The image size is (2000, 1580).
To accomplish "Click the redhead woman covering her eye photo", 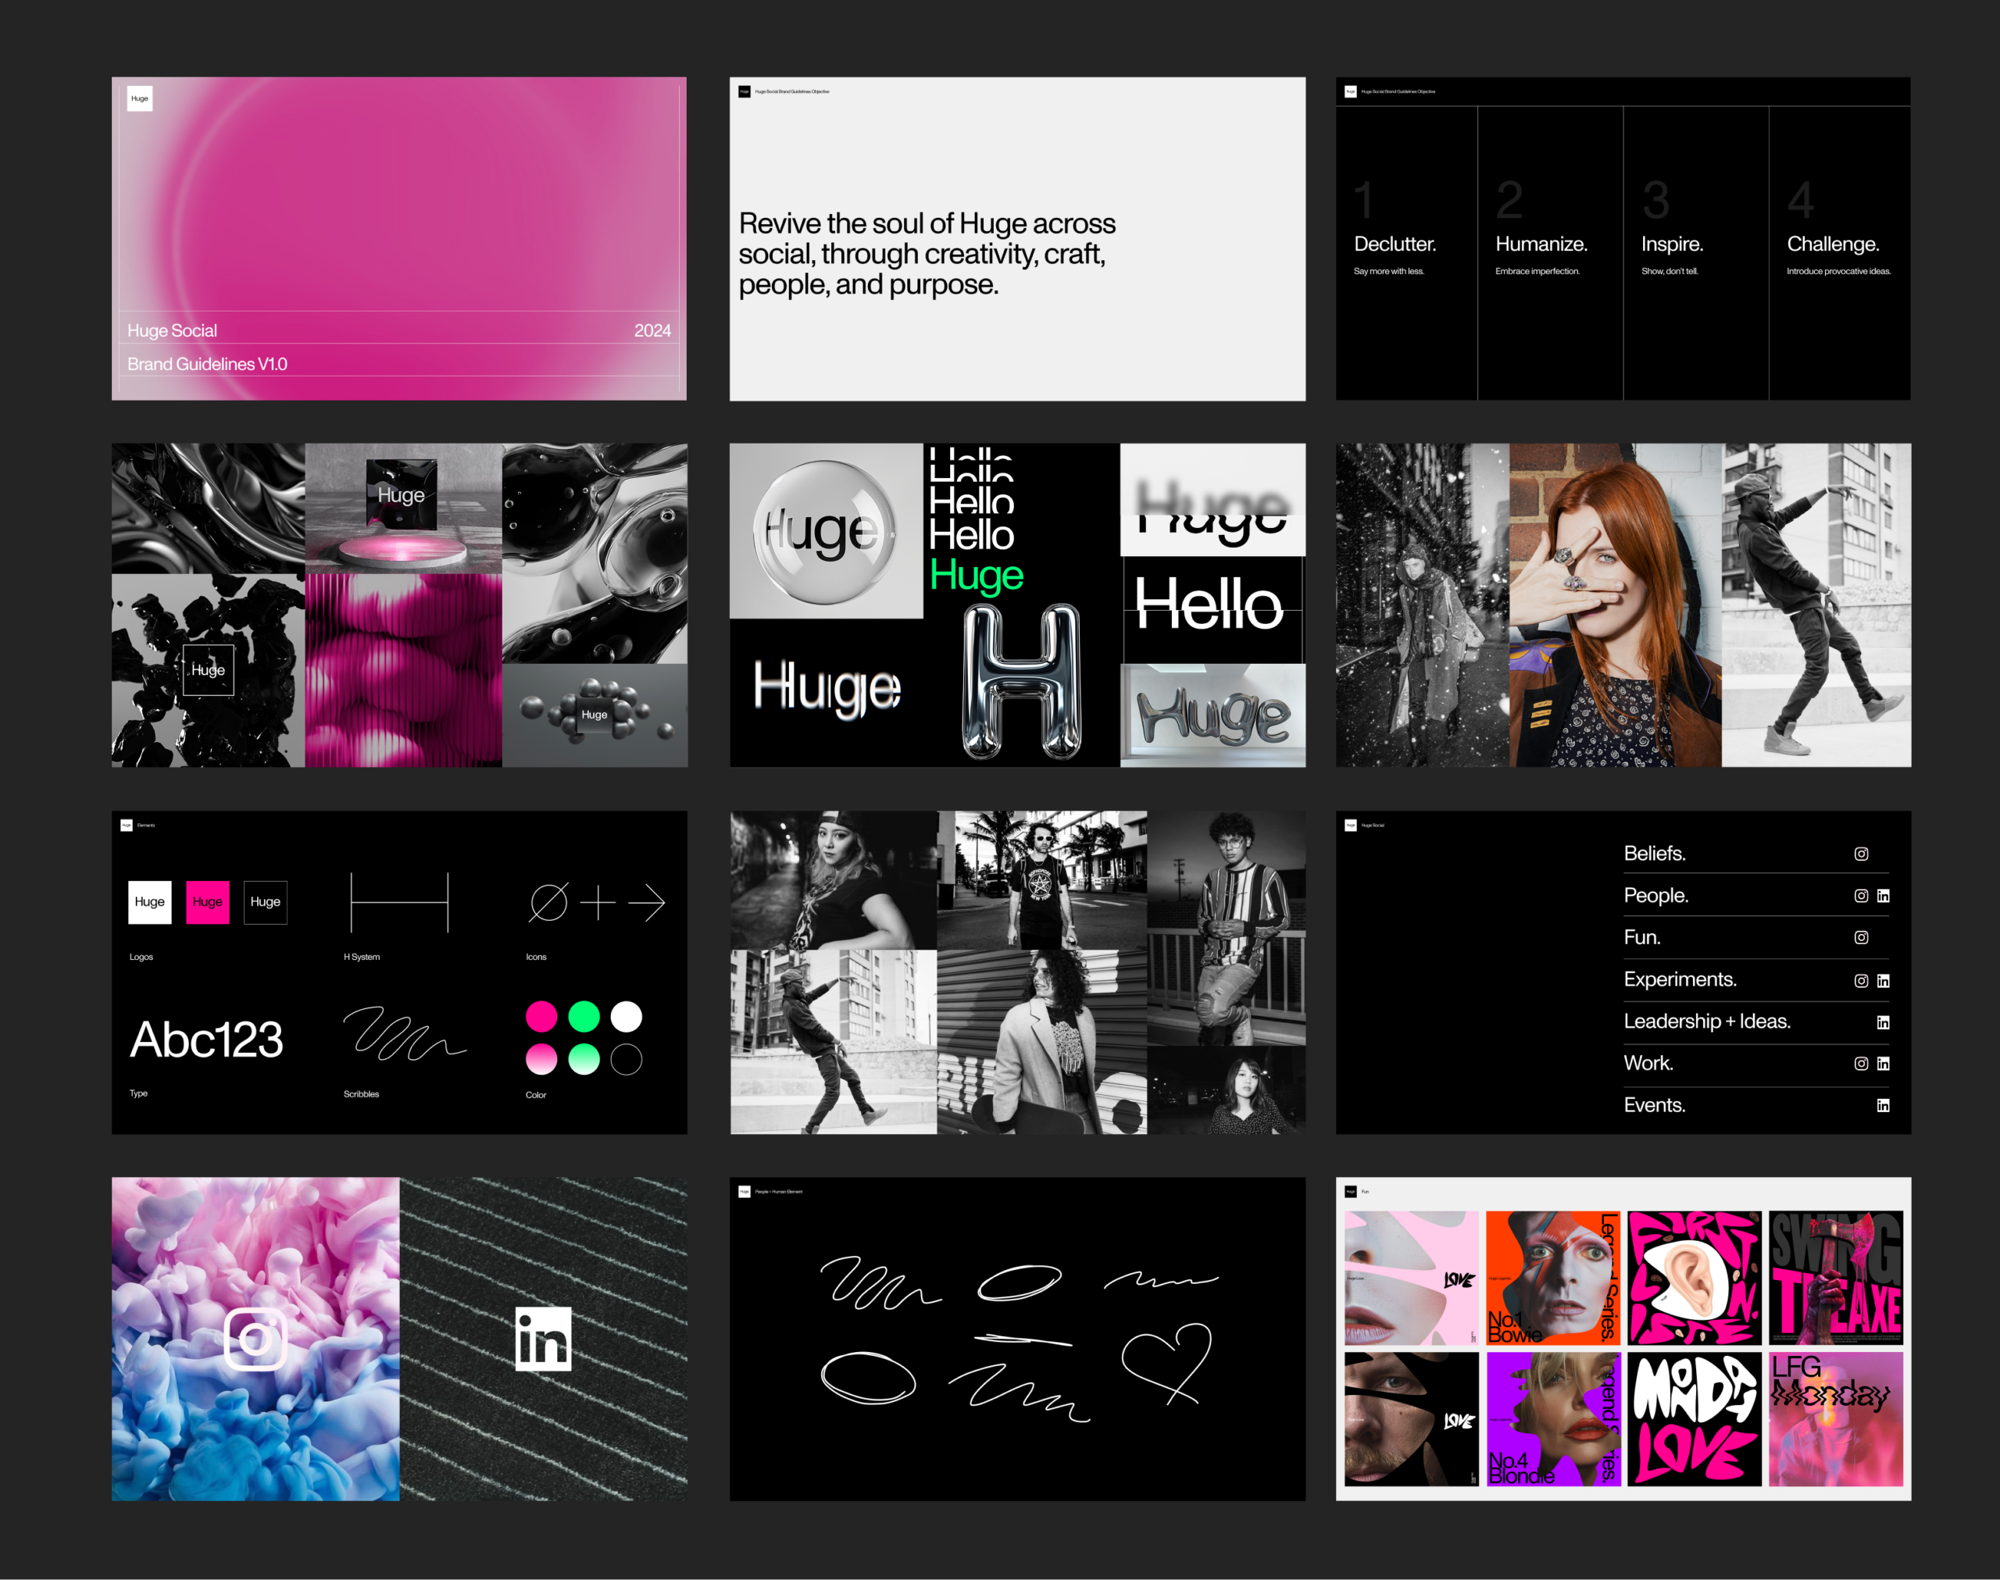I will click(1615, 605).
